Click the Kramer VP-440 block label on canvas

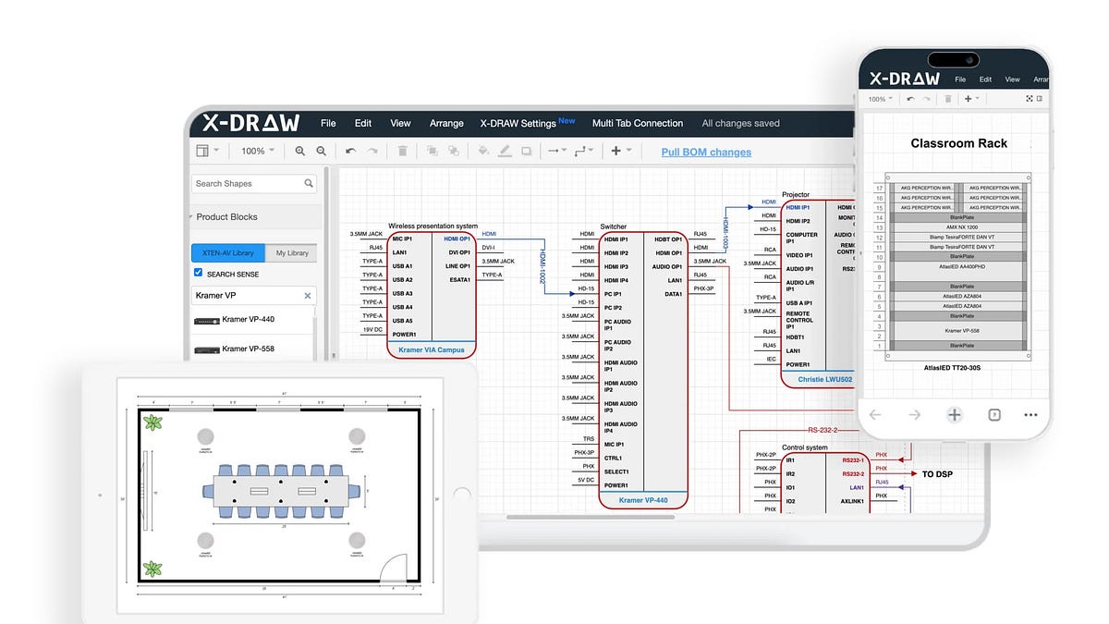coord(643,500)
